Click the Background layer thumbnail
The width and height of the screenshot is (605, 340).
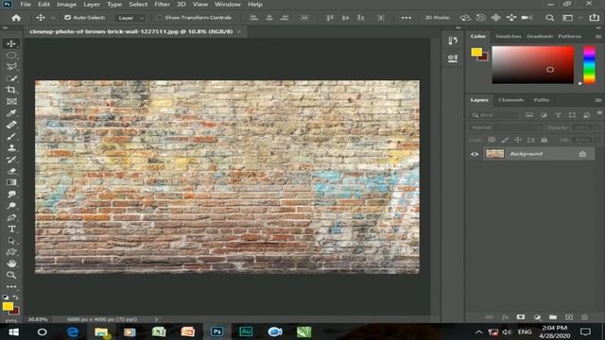pyautogui.click(x=495, y=154)
